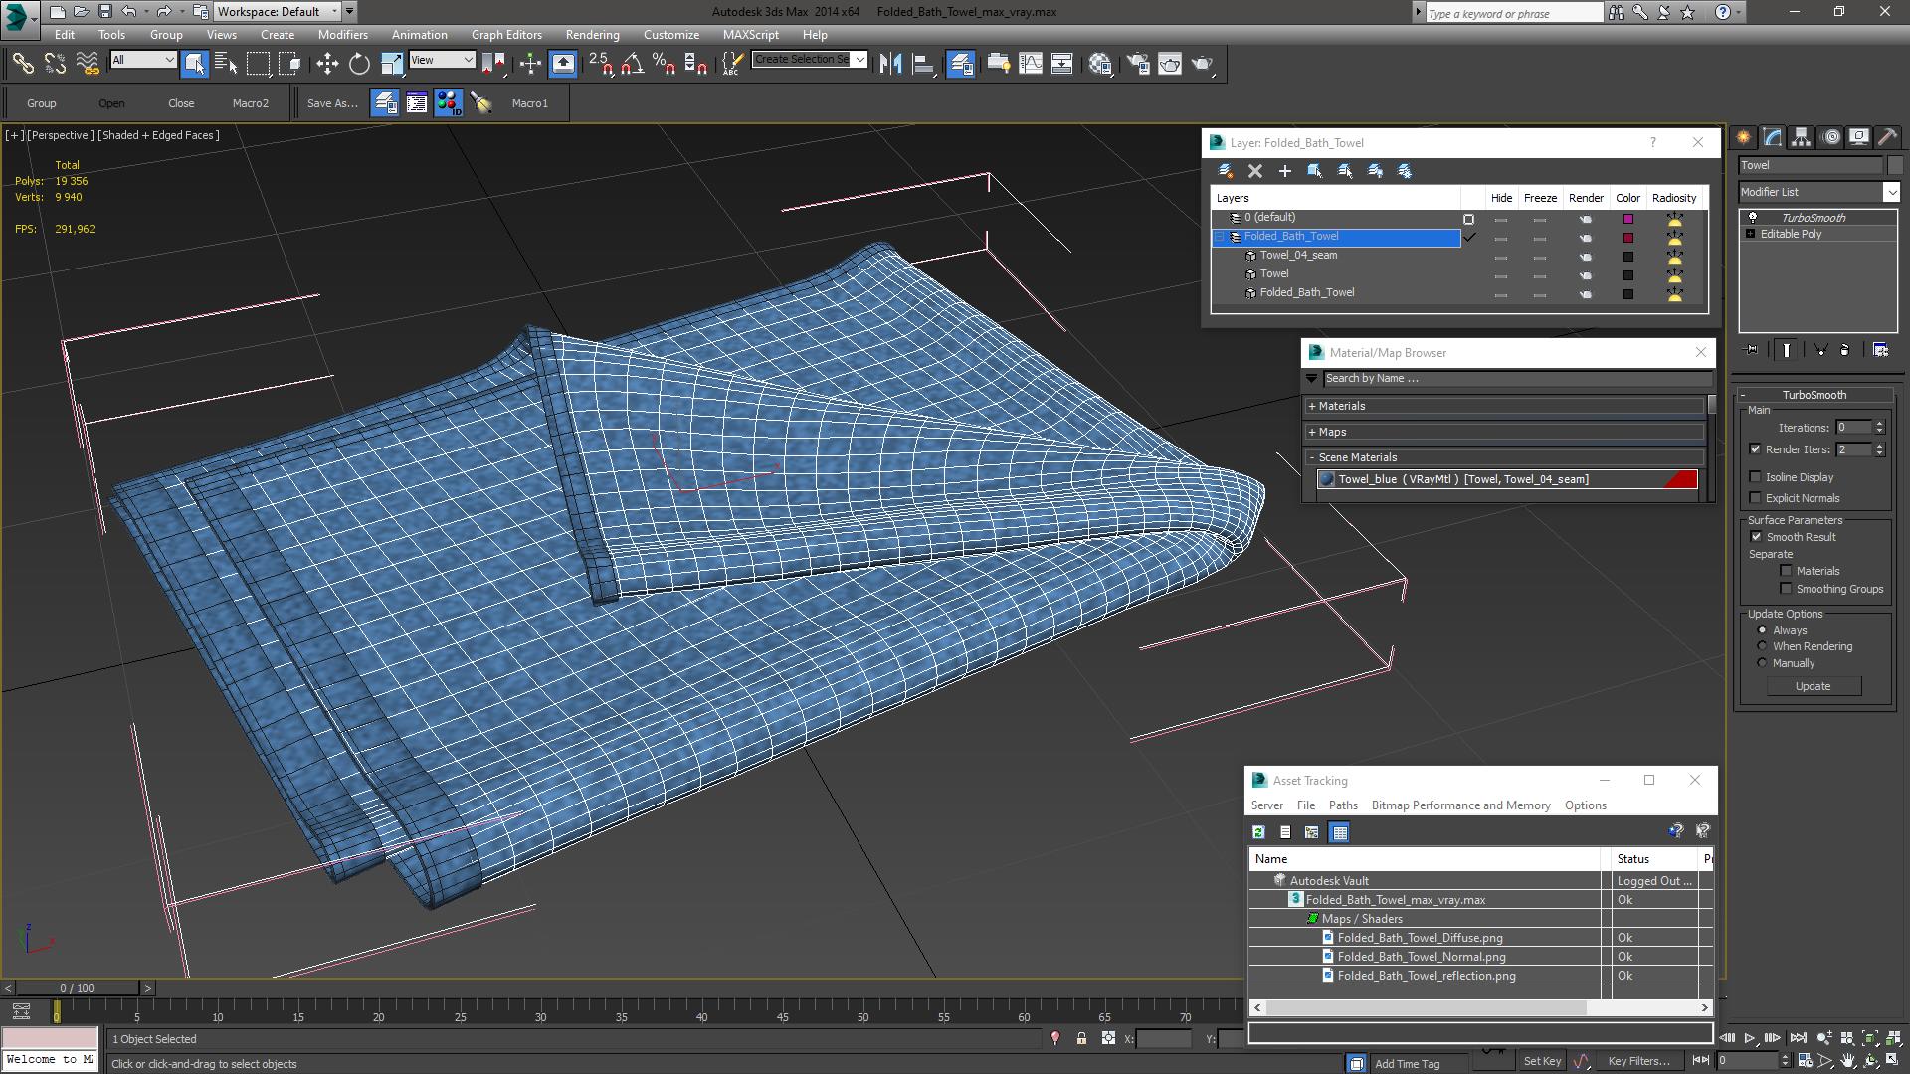1910x1074 pixels.
Task: Add selected objects to layer plus icon
Action: pyautogui.click(x=1285, y=171)
